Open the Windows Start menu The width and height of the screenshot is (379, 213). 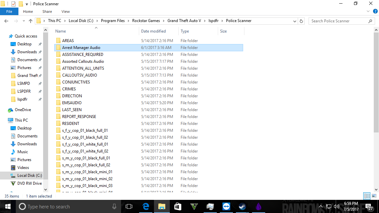tap(8, 206)
